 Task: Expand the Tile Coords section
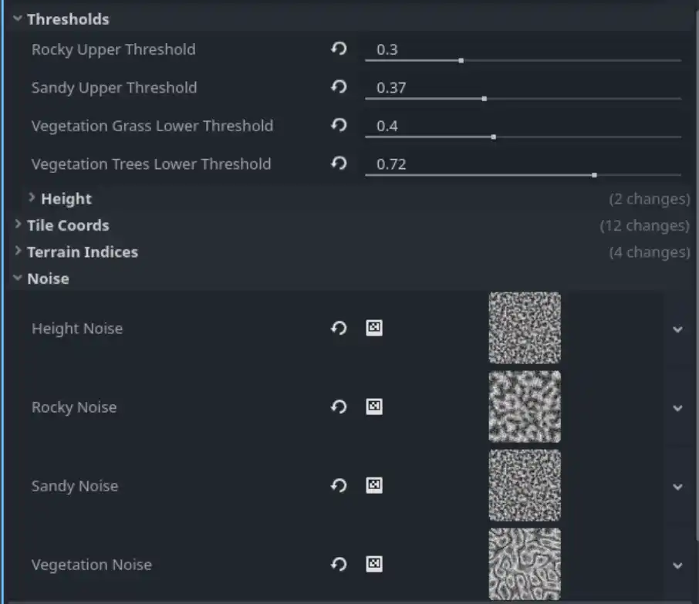[68, 225]
